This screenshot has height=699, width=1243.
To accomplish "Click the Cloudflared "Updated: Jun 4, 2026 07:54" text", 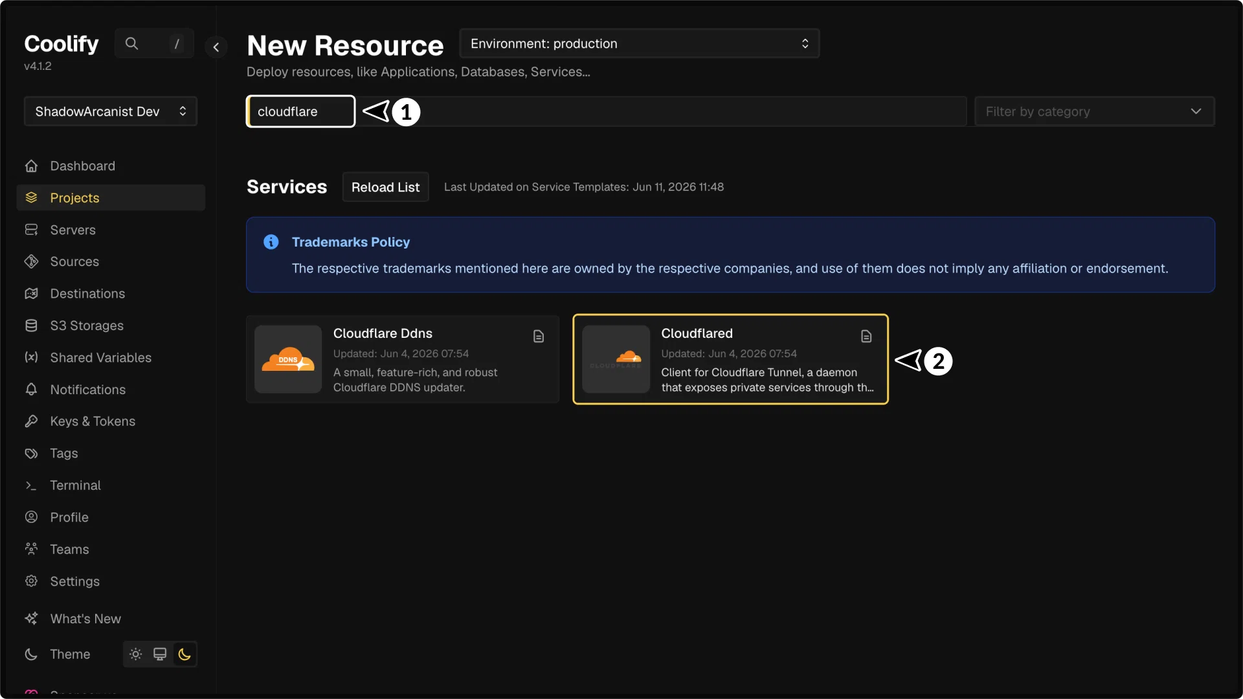I will tap(729, 353).
